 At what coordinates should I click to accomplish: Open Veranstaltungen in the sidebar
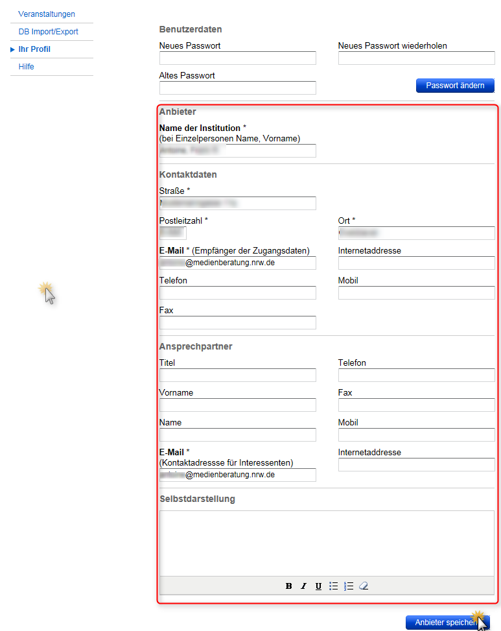(47, 14)
